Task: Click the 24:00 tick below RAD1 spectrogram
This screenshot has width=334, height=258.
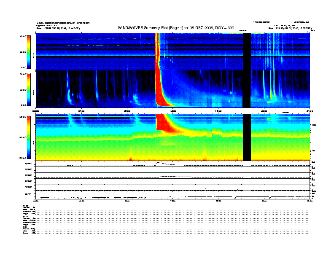Action: tap(310, 111)
